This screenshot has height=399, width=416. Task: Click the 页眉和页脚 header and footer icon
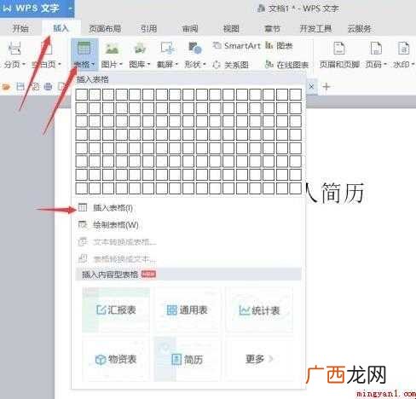tap(339, 49)
